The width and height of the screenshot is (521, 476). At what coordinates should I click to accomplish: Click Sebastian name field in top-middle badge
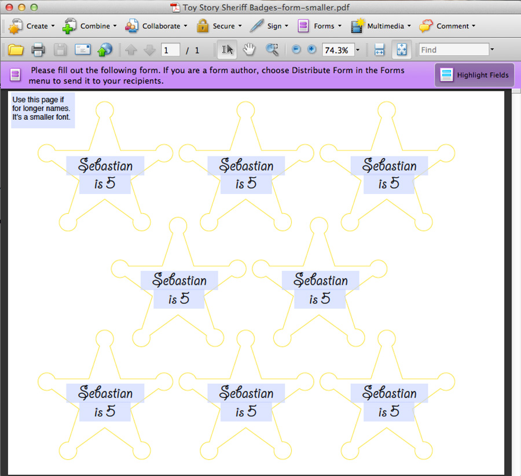(x=246, y=166)
